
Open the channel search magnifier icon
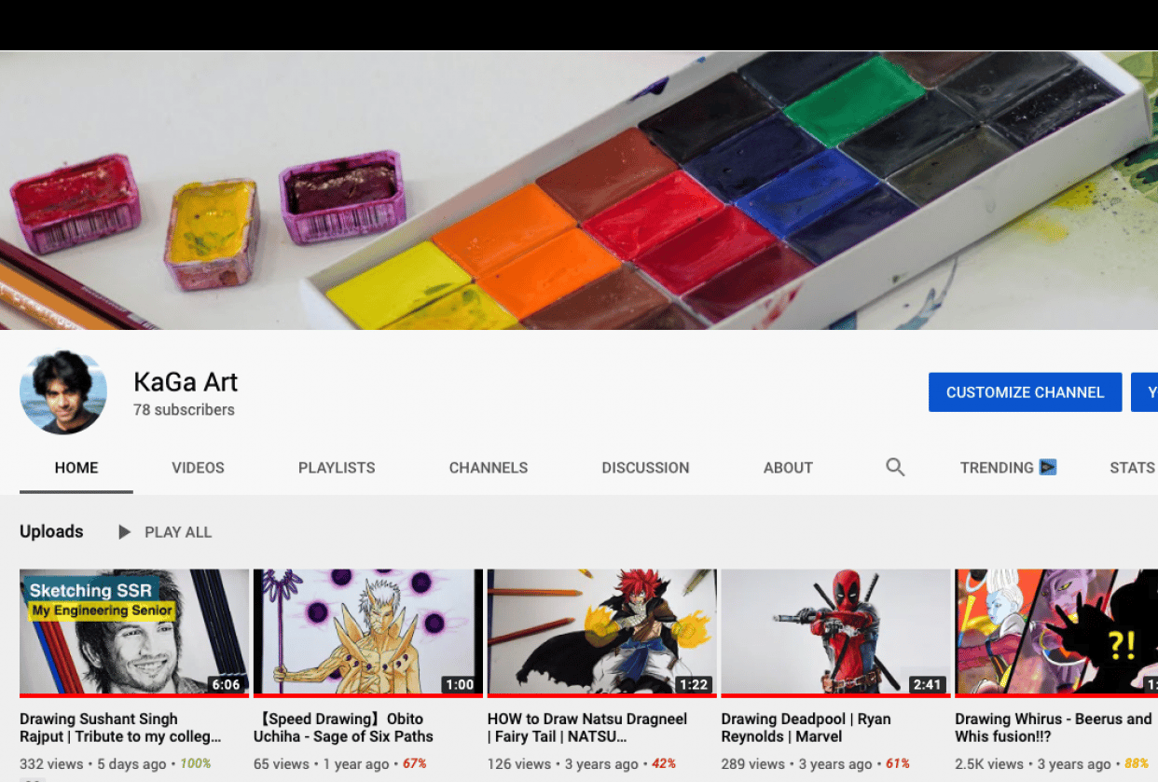(x=895, y=467)
